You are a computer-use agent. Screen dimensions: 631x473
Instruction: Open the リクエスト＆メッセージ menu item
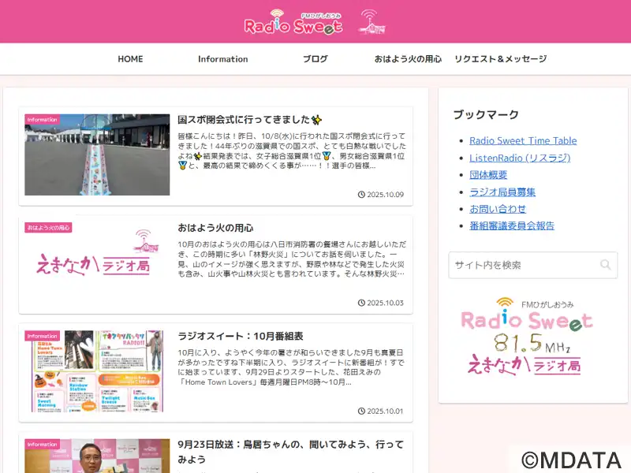point(501,59)
